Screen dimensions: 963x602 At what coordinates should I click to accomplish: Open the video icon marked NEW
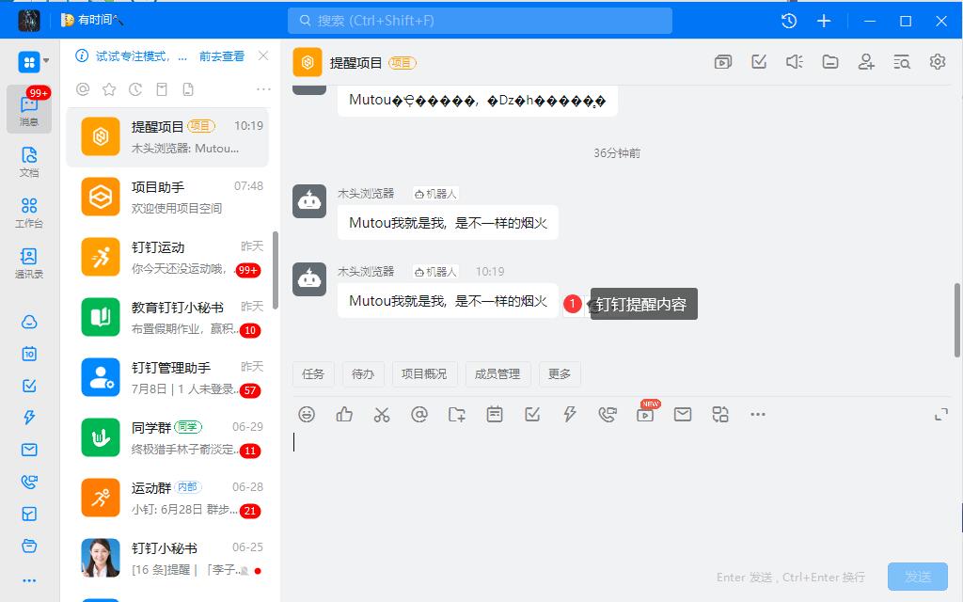(x=645, y=414)
